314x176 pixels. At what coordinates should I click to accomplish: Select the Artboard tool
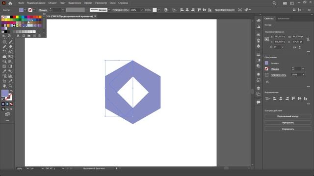click(4, 81)
